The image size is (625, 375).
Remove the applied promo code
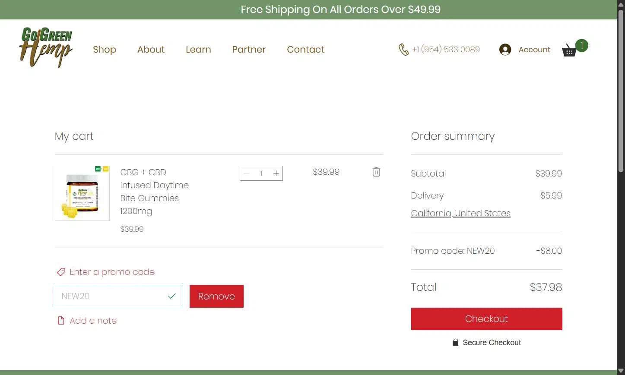click(216, 296)
